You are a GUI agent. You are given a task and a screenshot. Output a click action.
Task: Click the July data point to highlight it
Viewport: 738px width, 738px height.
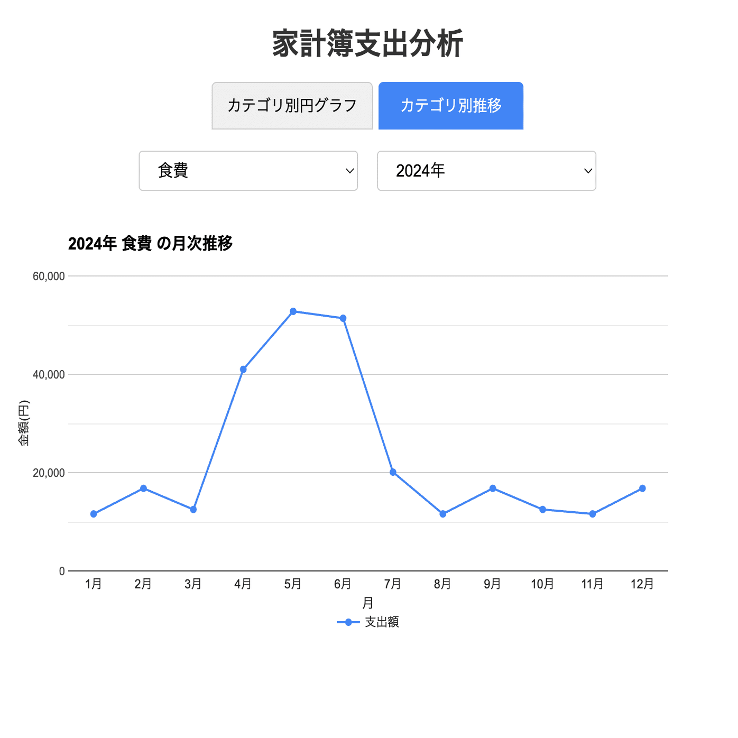point(392,471)
